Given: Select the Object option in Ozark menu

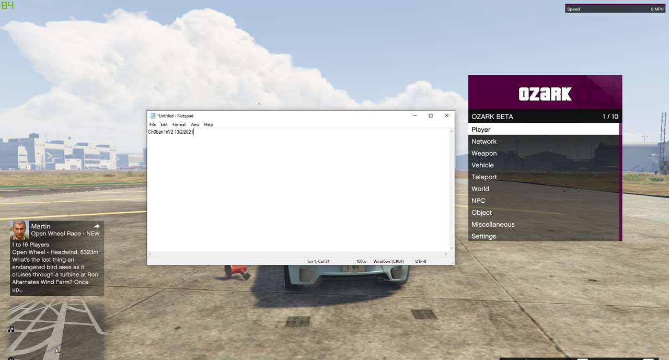Looking at the screenshot, I should (x=544, y=213).
